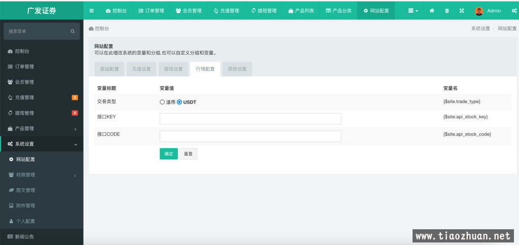This screenshot has width=519, height=245.
Task: Click the {$site.trade_type} variable name
Action: (x=461, y=101)
